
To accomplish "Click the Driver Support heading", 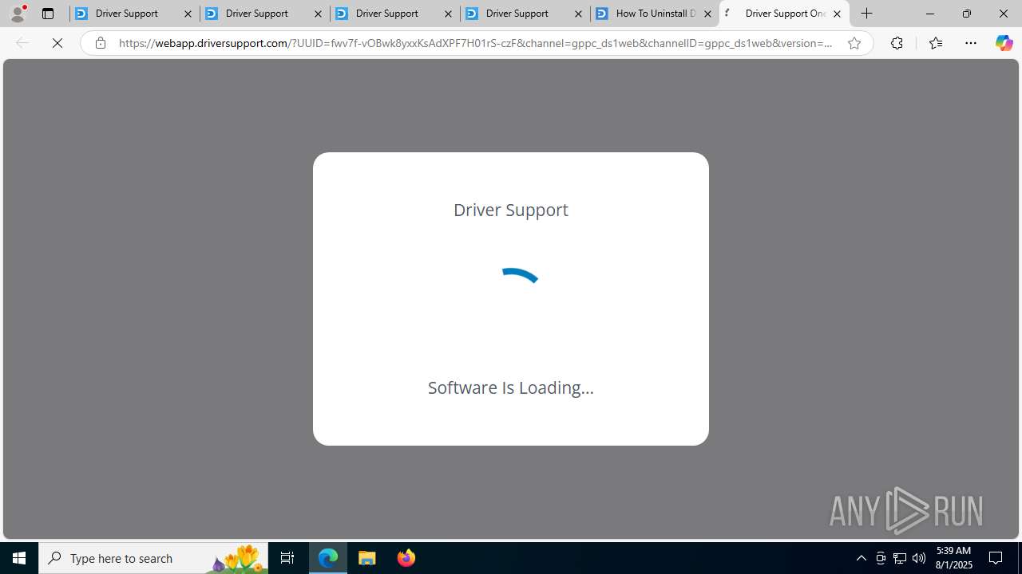I will point(511,210).
